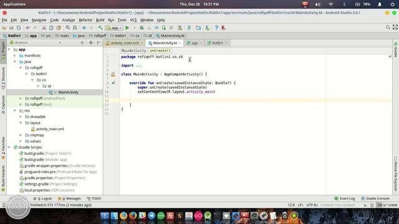The height and width of the screenshot is (224, 399).
Task: Open the Gradle Console panel
Action: pos(375,198)
